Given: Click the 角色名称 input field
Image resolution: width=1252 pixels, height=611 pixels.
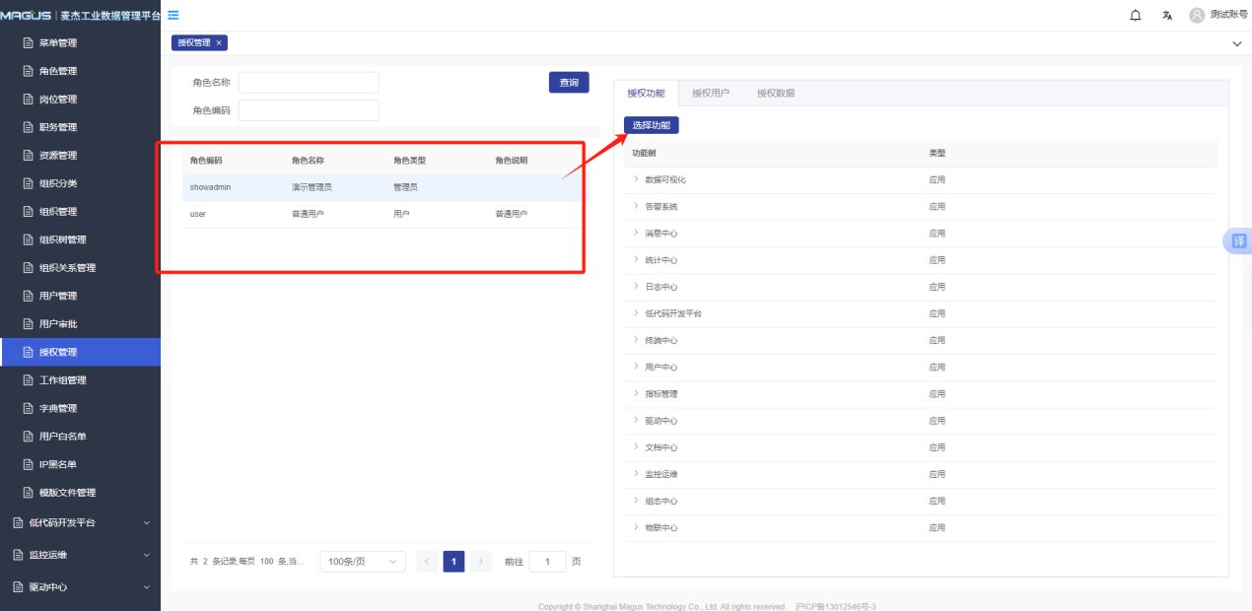Looking at the screenshot, I should (309, 83).
